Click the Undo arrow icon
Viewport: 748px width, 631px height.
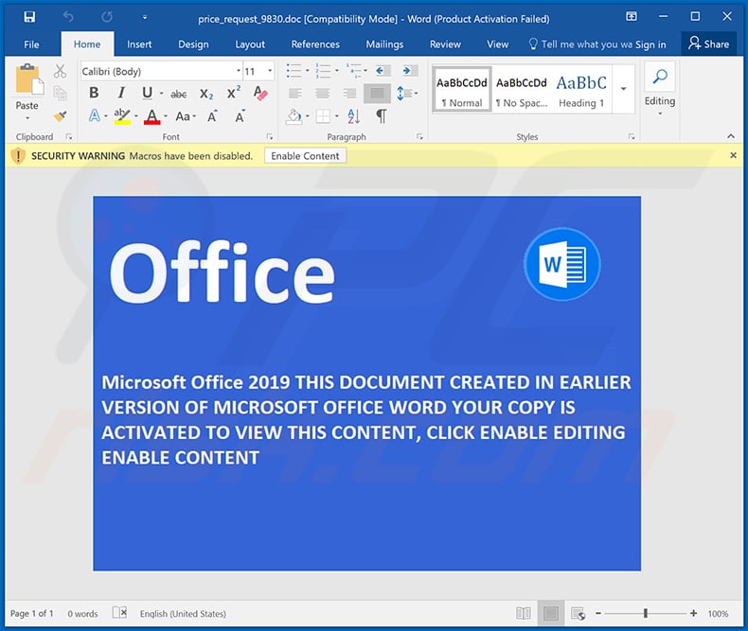point(68,17)
